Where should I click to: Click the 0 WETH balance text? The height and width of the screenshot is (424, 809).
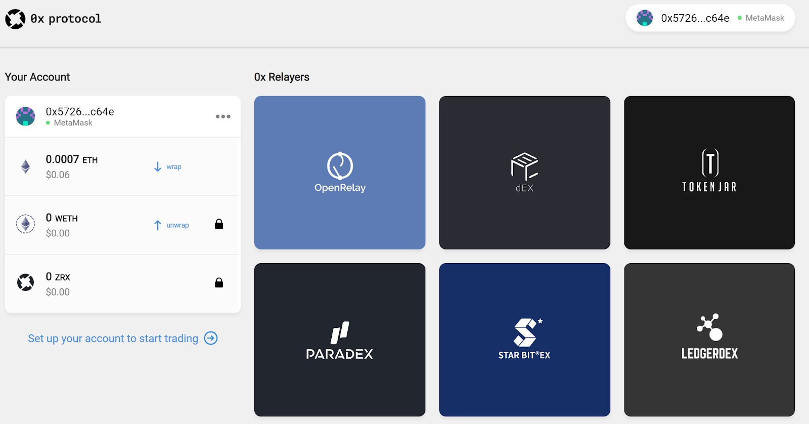pos(62,218)
